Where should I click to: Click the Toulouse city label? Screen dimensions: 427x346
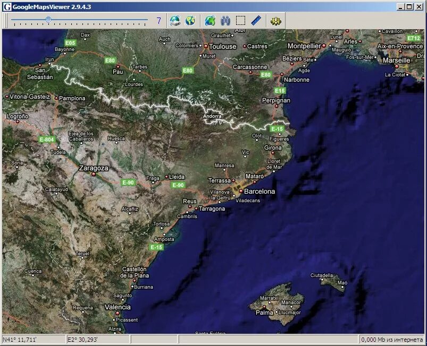click(222, 47)
